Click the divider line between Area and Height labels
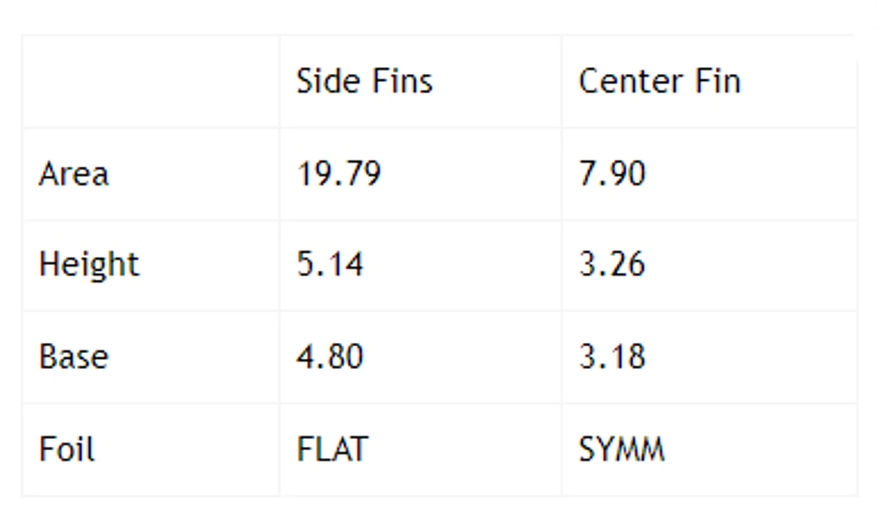The image size is (879, 531). [x=151, y=220]
